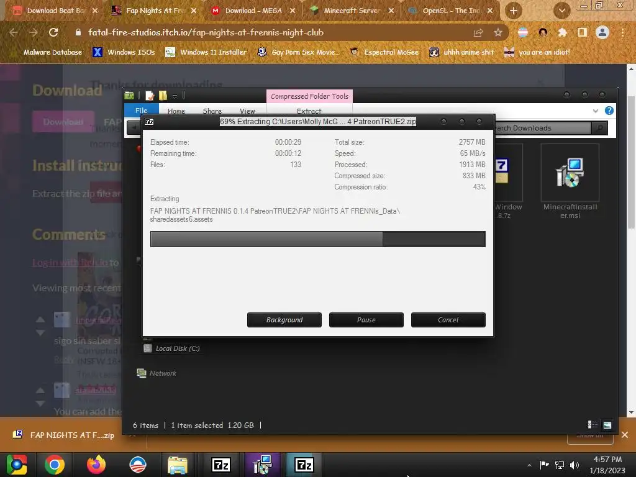Select MinecraftInstaller.msi file
This screenshot has height=477, width=636.
point(570,182)
